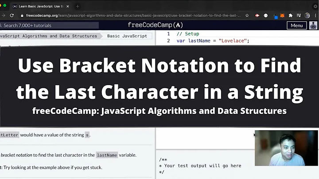The width and height of the screenshot is (319, 179).
Task: Click line number 2 in the editor gutter
Action: [168, 41]
